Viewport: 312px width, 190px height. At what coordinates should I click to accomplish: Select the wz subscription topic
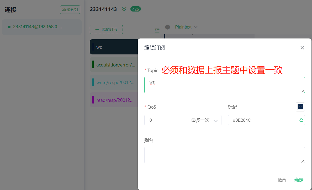(114, 47)
